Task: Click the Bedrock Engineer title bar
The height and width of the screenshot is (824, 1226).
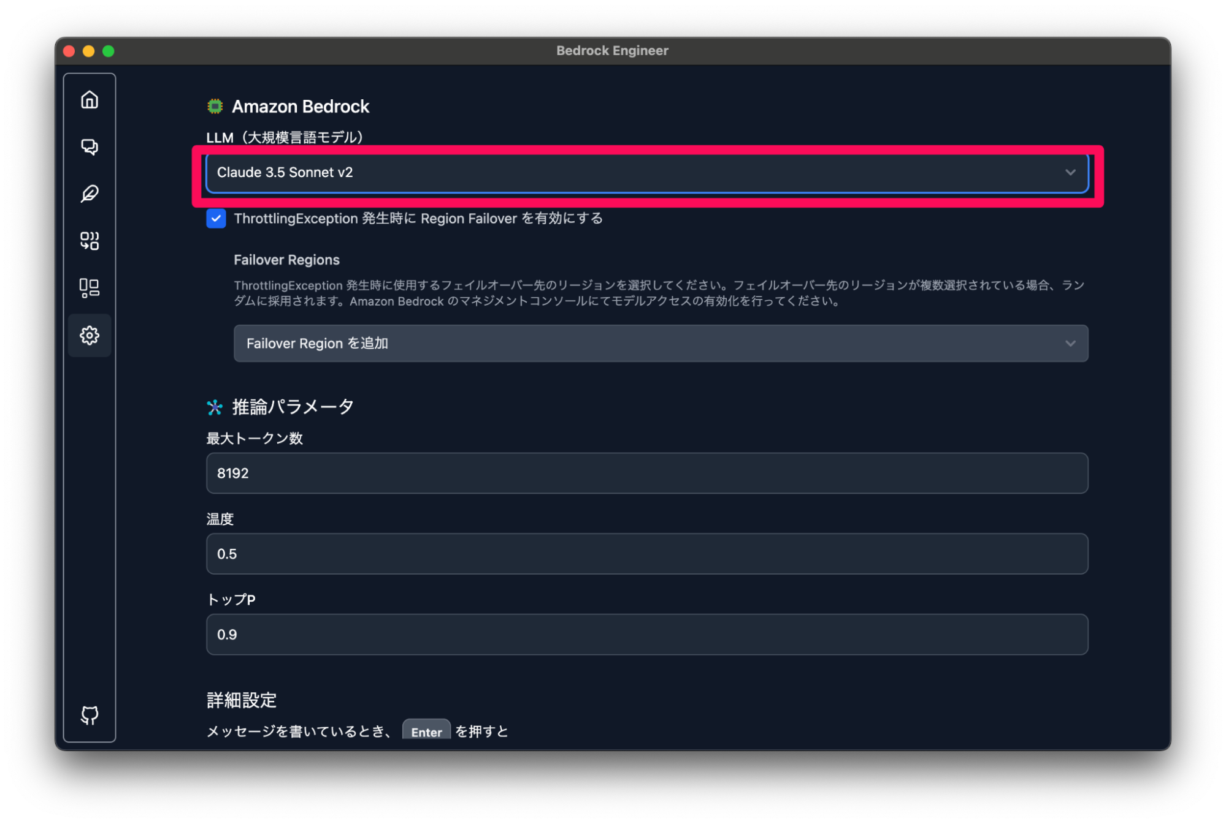Action: coord(612,50)
